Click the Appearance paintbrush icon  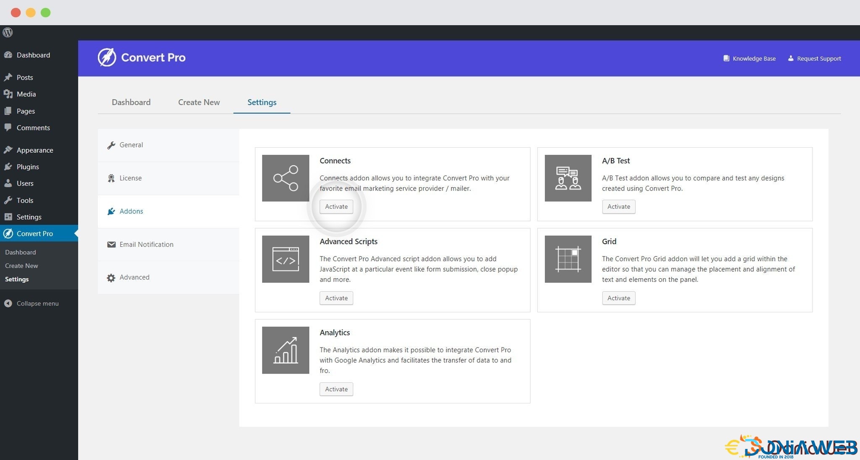pyautogui.click(x=8, y=150)
